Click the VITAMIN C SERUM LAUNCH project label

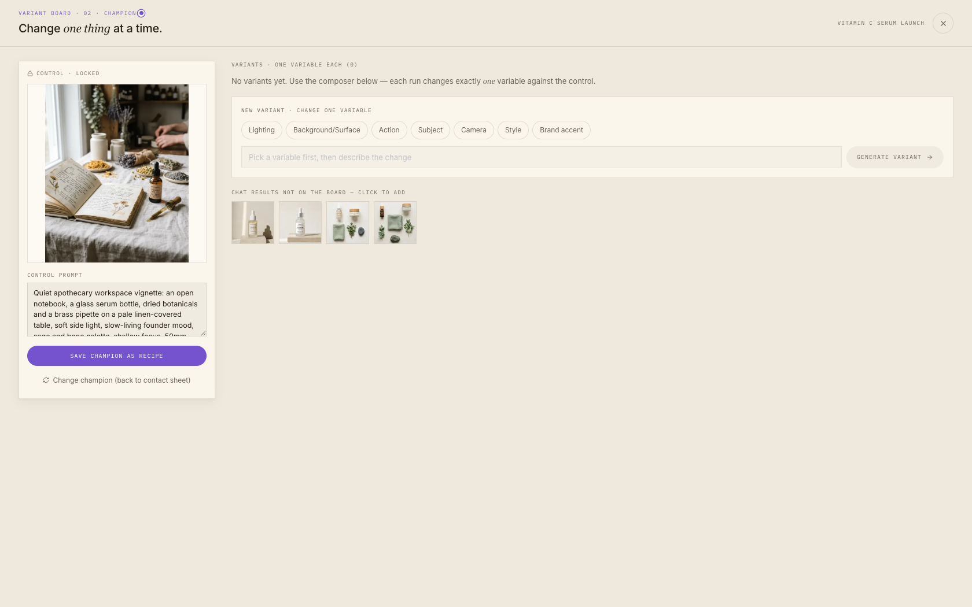[881, 23]
